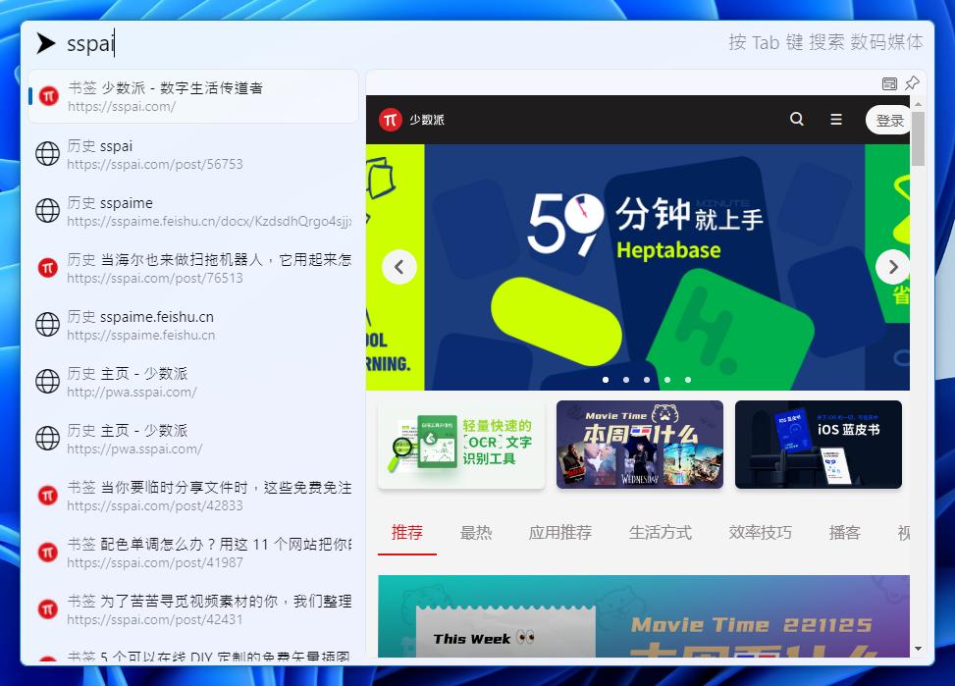Click the scrollbar down arrow in the preview pane
This screenshot has height=686, width=955.
click(x=918, y=649)
